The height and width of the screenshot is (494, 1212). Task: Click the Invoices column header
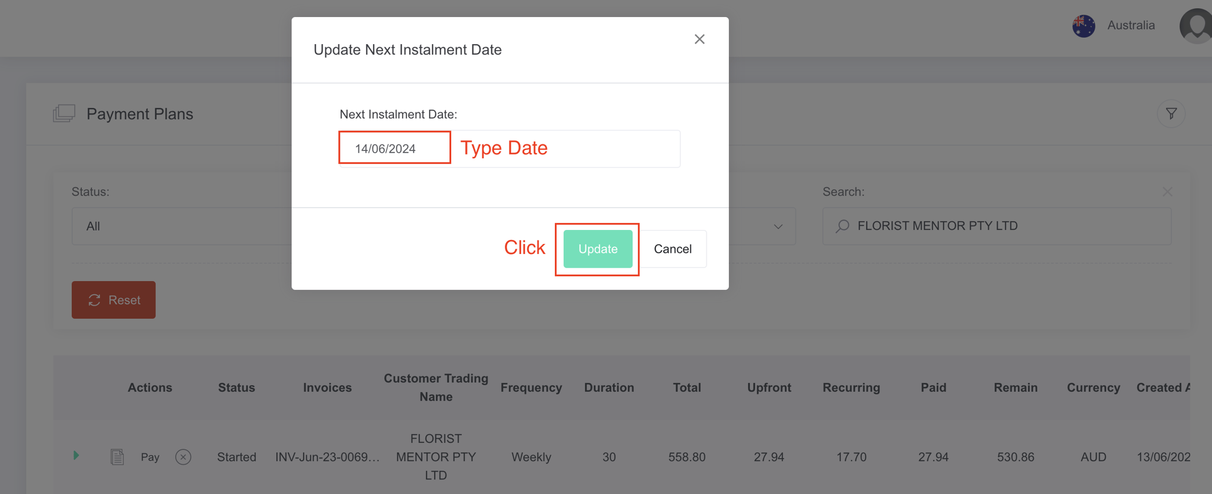pos(327,388)
